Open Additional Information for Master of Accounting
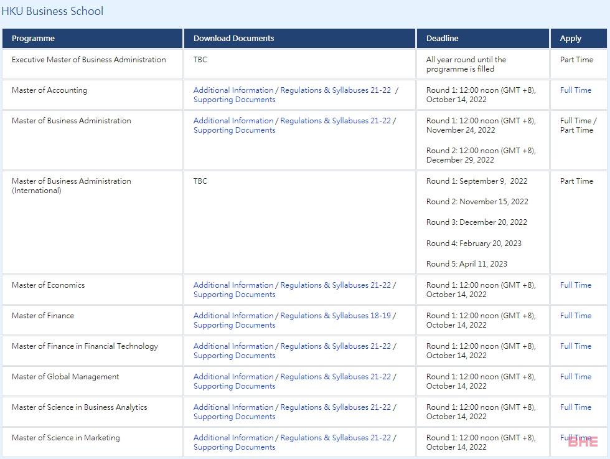The width and height of the screenshot is (610, 459). click(233, 90)
